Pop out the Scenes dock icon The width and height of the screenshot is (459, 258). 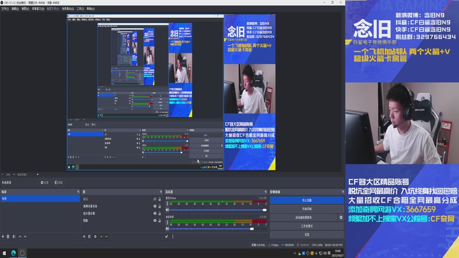78,192
